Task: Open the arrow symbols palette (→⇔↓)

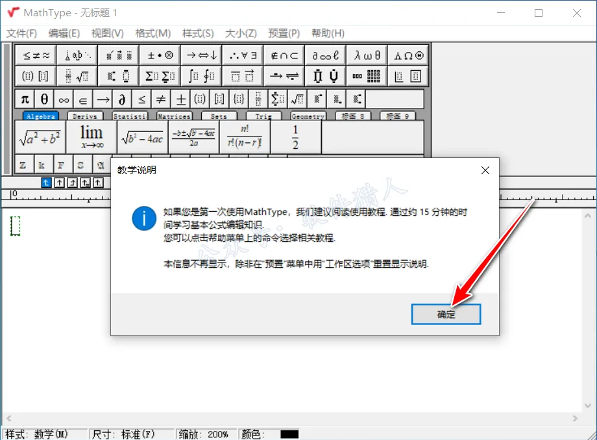Action: point(202,55)
